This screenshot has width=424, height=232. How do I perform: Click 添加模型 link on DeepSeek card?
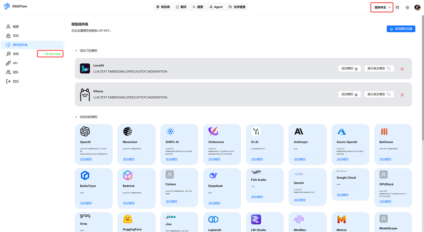click(x=214, y=203)
